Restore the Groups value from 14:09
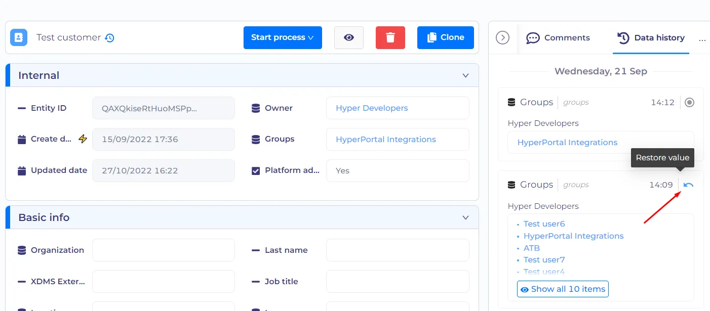The image size is (710, 311). (x=689, y=185)
